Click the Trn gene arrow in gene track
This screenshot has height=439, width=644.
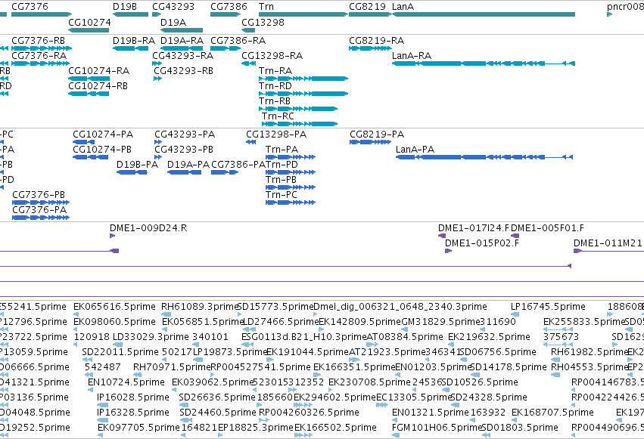coord(303,14)
